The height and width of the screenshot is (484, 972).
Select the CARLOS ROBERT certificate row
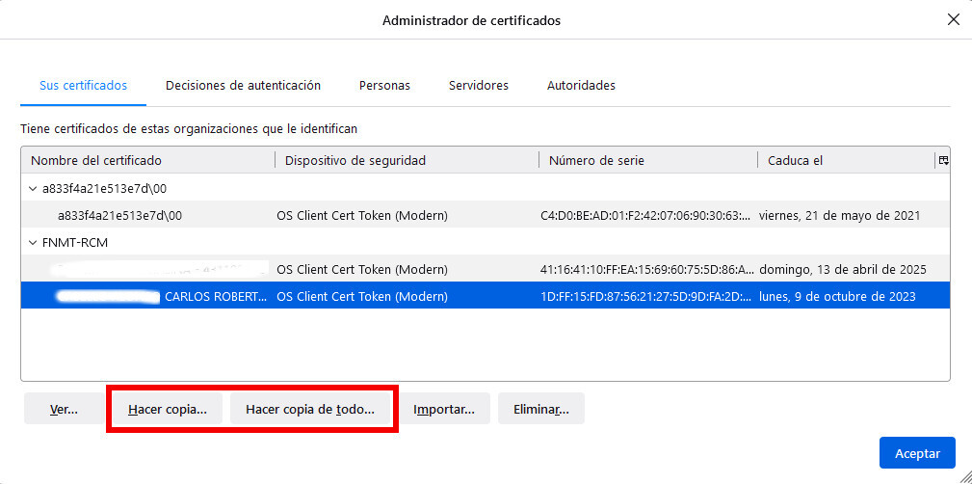tap(482, 296)
